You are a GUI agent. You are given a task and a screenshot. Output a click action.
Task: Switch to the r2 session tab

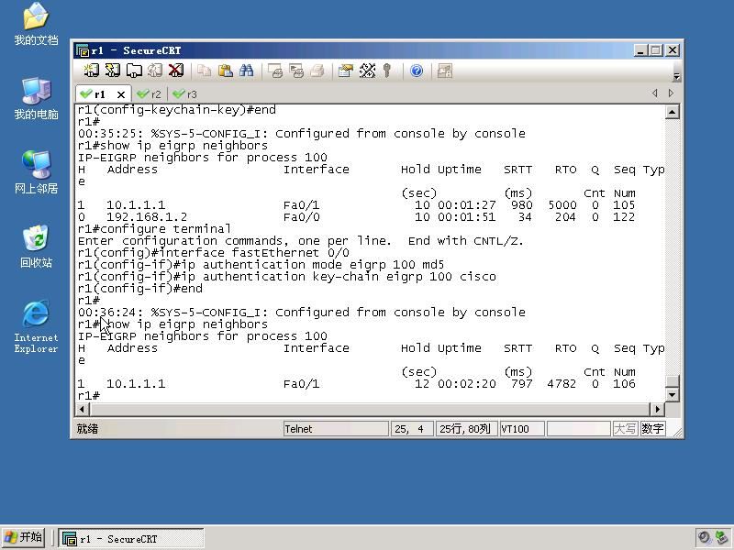[x=150, y=94]
